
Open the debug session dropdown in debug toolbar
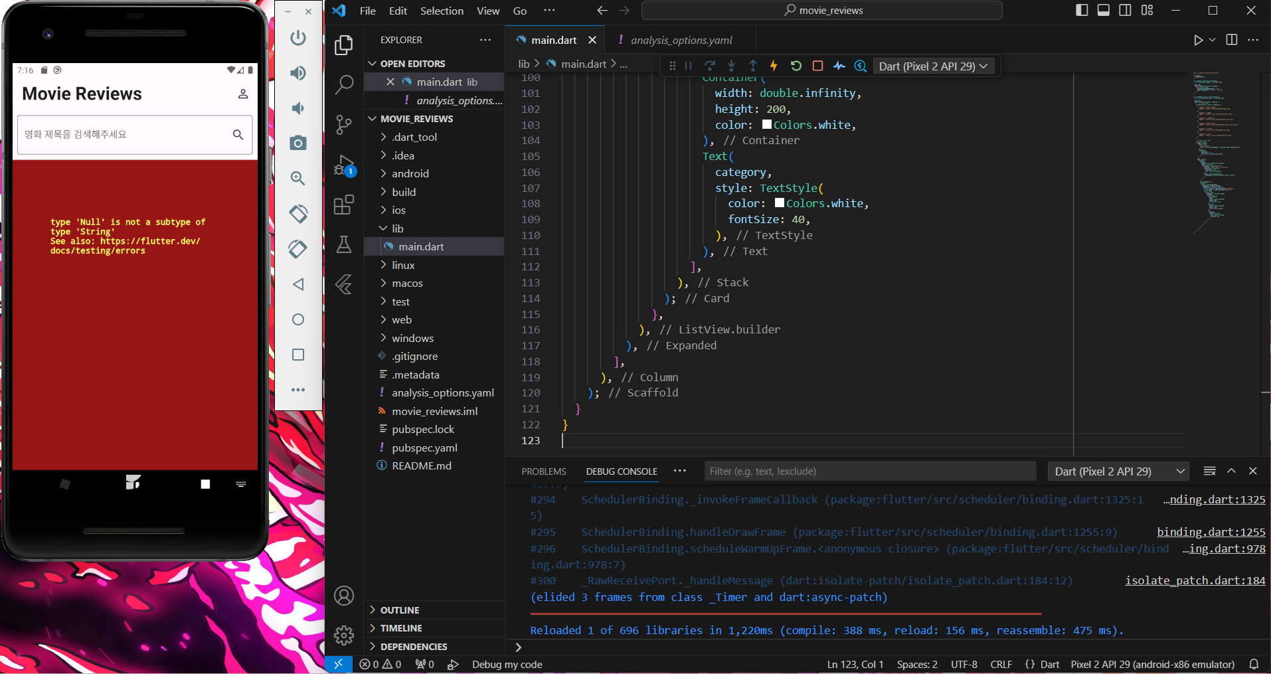(x=933, y=66)
